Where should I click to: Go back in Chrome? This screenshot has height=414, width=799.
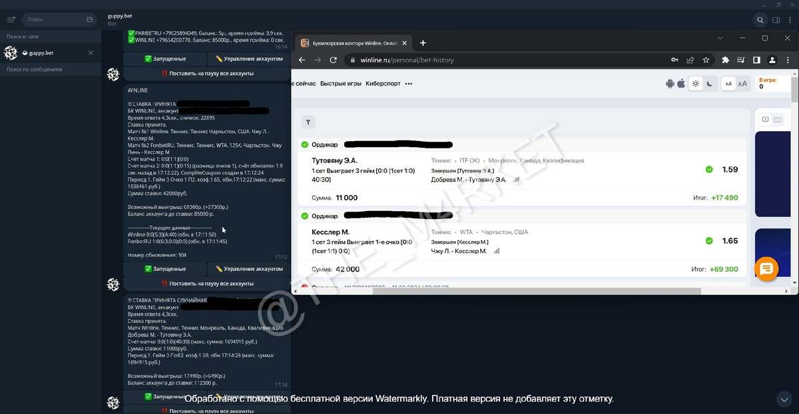(x=302, y=60)
